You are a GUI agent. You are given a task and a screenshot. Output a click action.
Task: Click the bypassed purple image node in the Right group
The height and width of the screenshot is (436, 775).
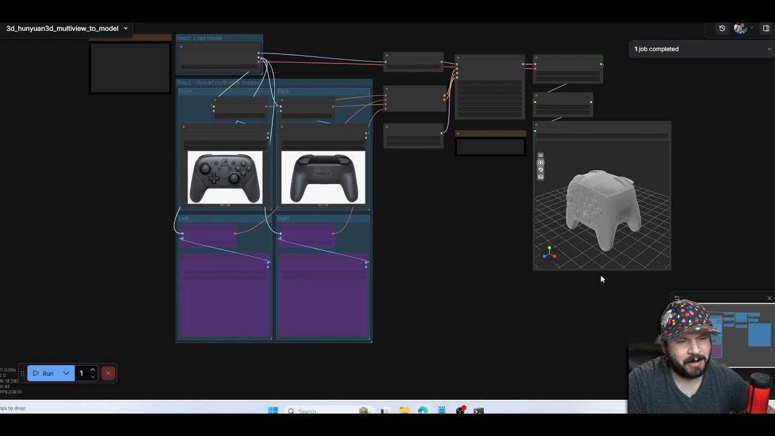[x=323, y=295]
